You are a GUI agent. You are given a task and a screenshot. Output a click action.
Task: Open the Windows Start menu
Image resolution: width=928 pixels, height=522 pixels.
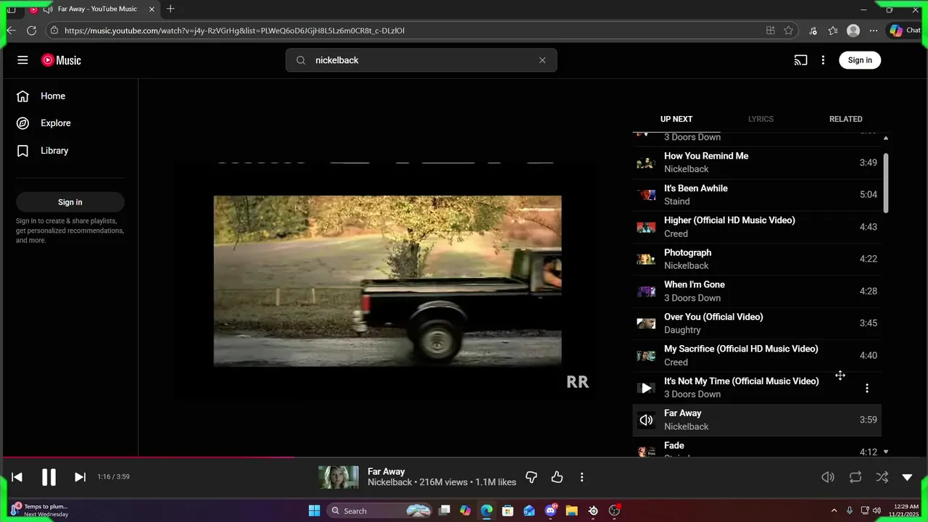[314, 510]
